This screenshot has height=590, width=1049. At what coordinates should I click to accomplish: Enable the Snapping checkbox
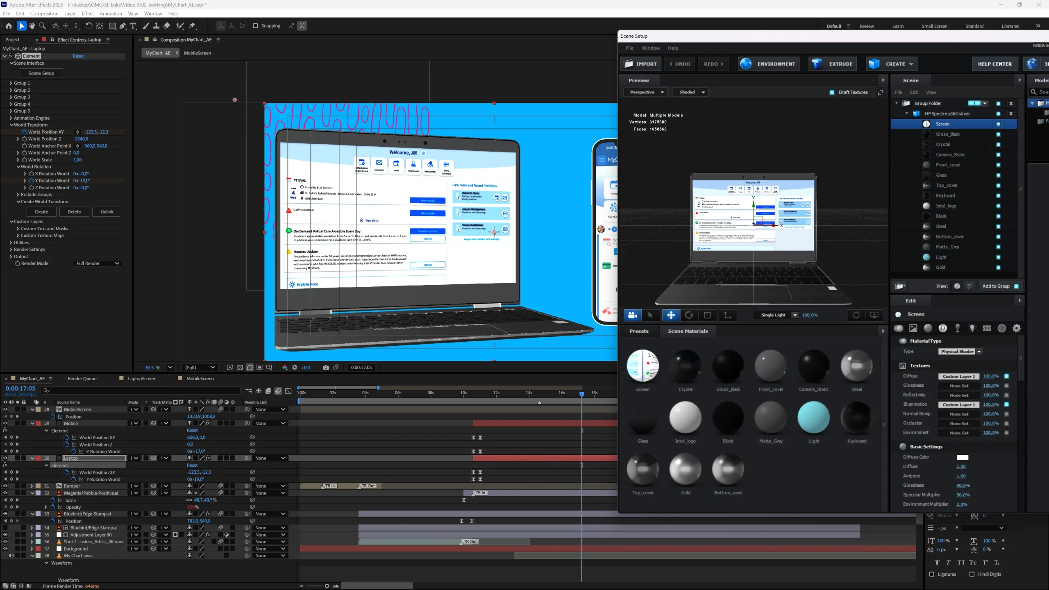[x=255, y=26]
